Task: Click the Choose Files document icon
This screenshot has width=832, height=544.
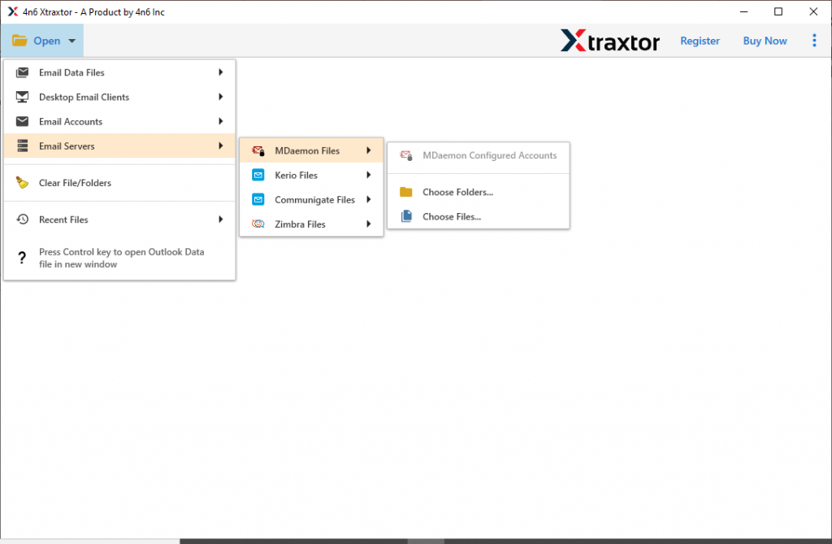Action: (x=408, y=216)
